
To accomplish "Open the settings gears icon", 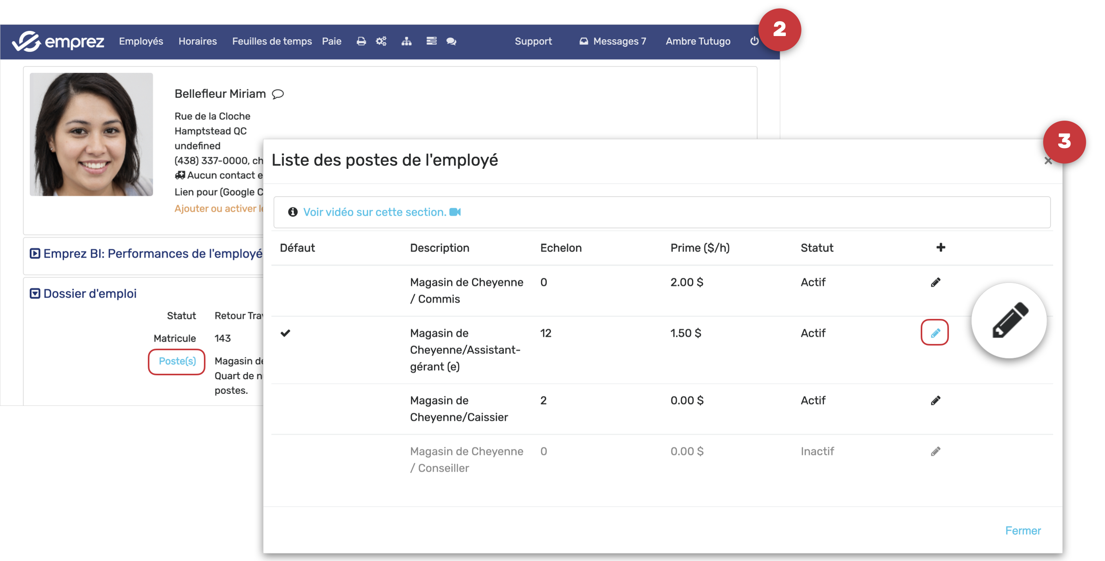I will 382,41.
